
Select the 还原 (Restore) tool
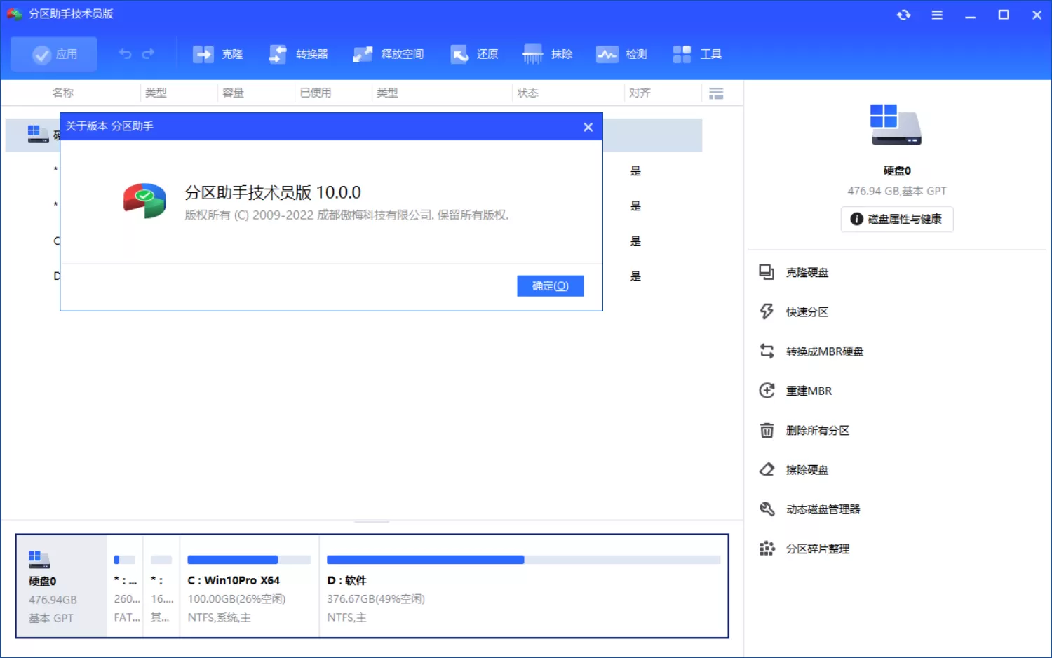coord(475,53)
